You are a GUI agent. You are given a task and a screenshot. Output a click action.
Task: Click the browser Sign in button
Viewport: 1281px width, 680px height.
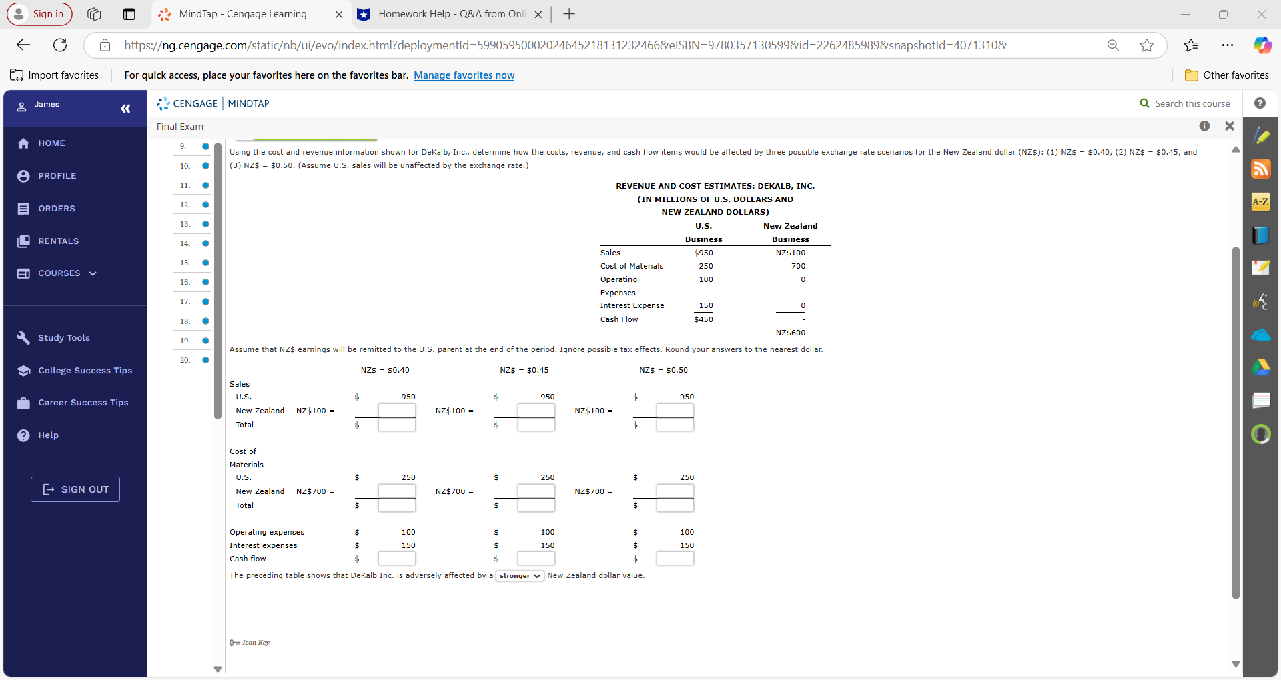[39, 14]
